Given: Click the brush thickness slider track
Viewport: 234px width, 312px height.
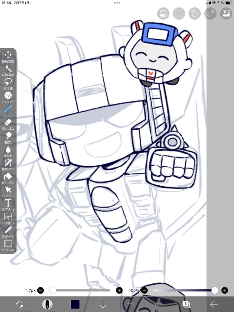Looking at the screenshot, I should (80, 290).
